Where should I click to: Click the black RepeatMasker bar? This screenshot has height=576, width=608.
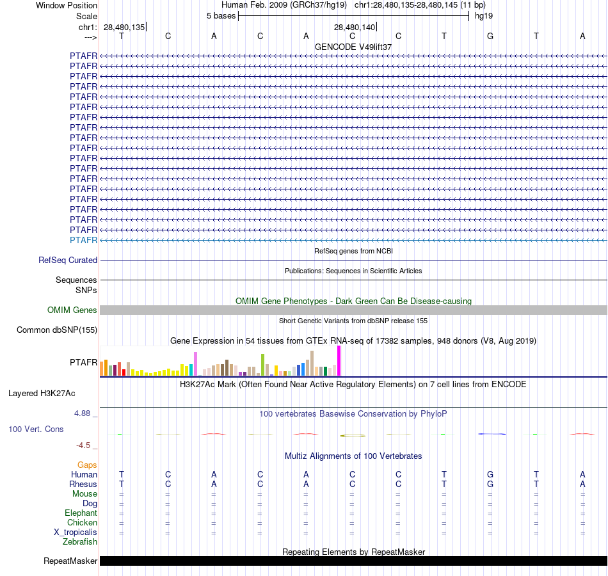coord(353,561)
